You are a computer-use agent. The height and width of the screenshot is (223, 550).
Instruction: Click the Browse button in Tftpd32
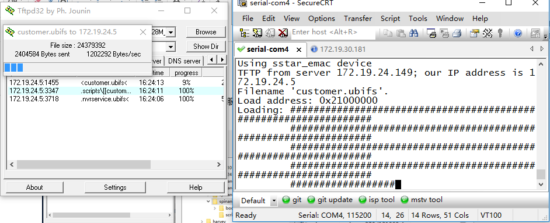(x=206, y=32)
